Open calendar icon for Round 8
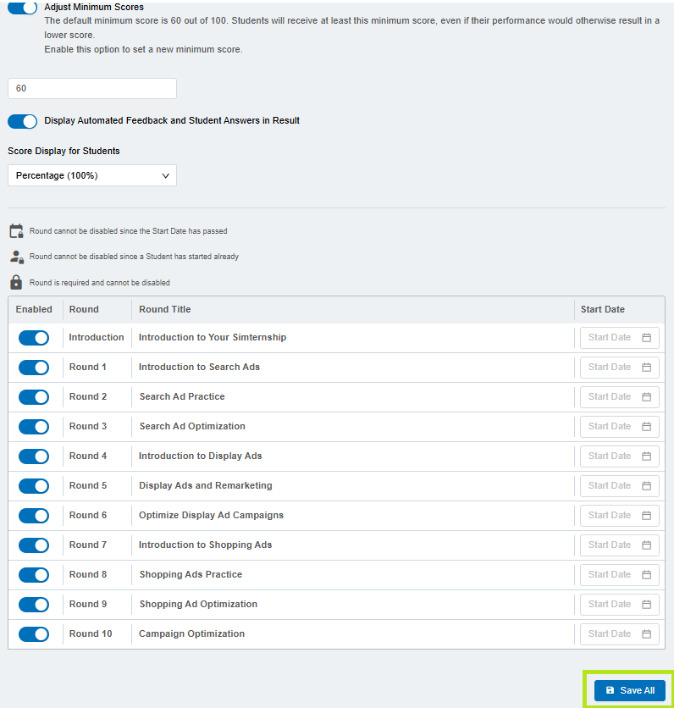The image size is (674, 708). click(x=646, y=575)
